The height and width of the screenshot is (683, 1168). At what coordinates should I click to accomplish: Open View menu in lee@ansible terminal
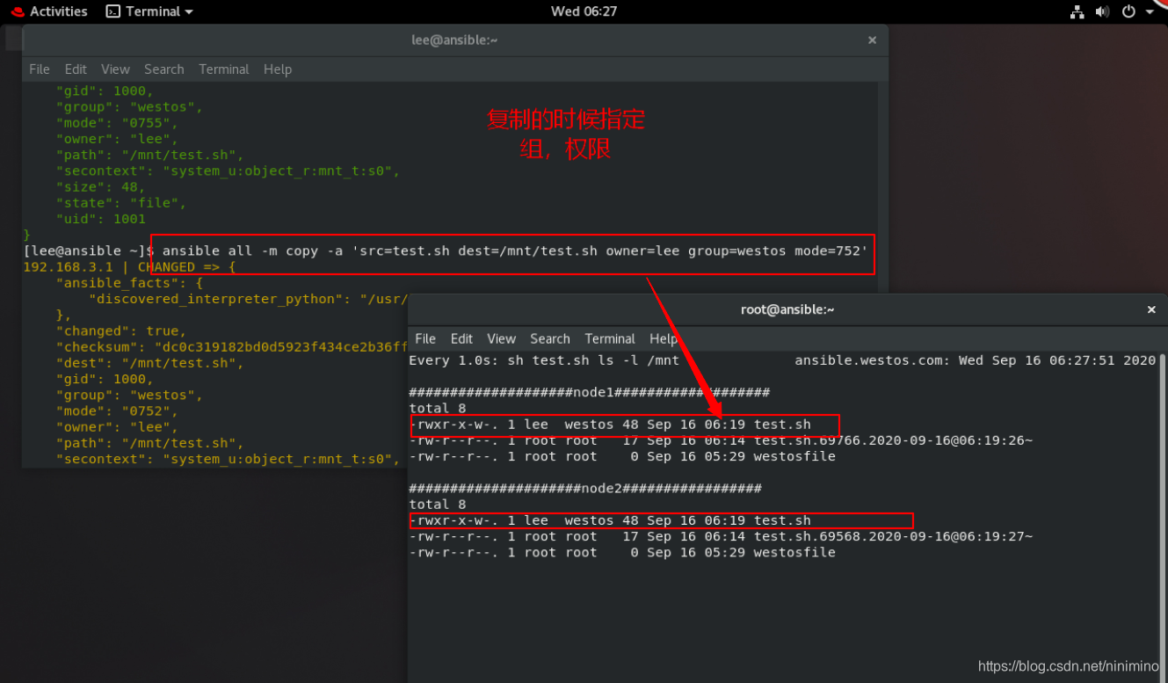click(115, 69)
